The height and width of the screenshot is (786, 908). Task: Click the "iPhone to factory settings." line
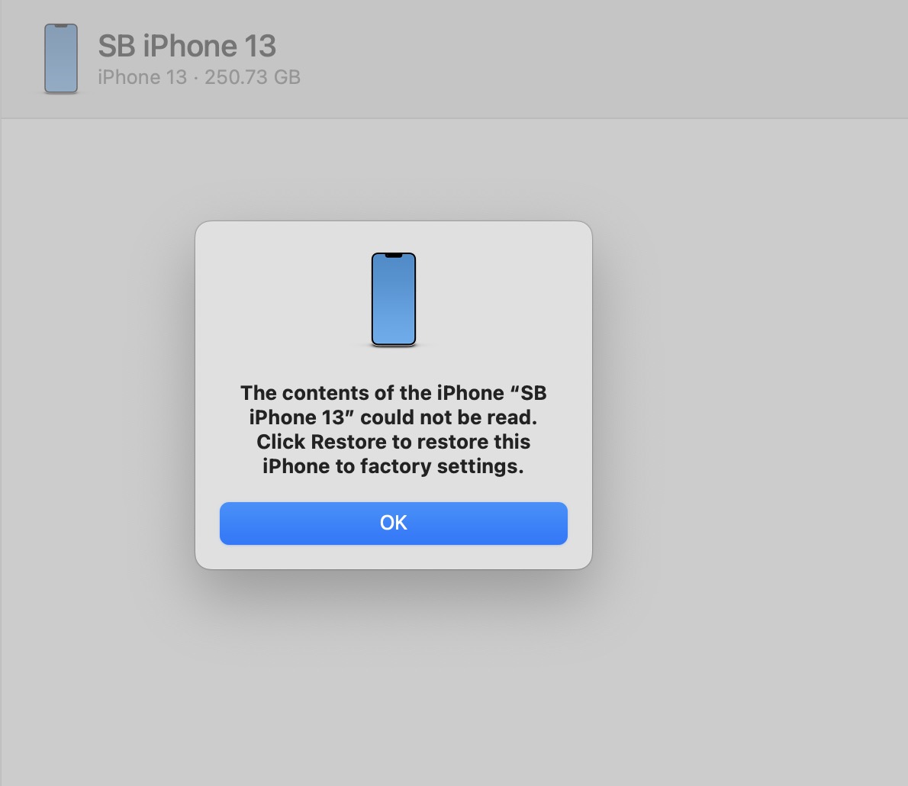pos(393,465)
